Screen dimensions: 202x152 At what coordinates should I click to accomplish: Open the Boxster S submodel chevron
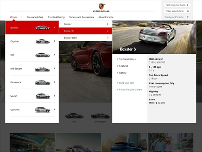tap(108, 31)
